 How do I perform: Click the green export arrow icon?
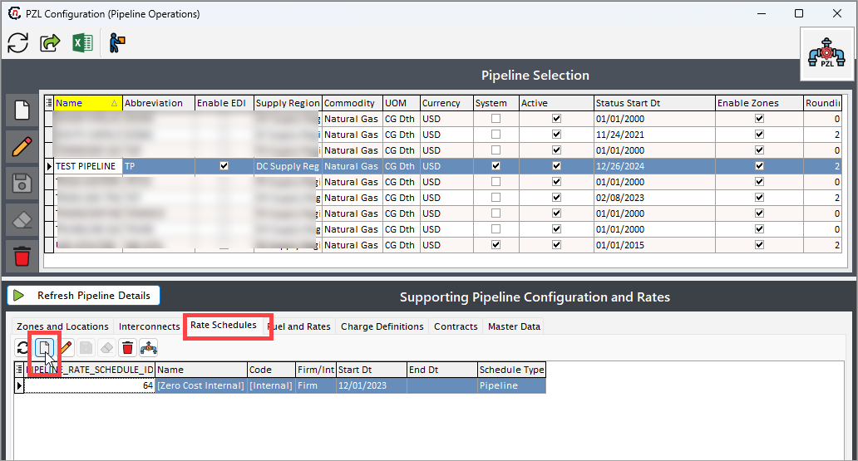pos(50,42)
